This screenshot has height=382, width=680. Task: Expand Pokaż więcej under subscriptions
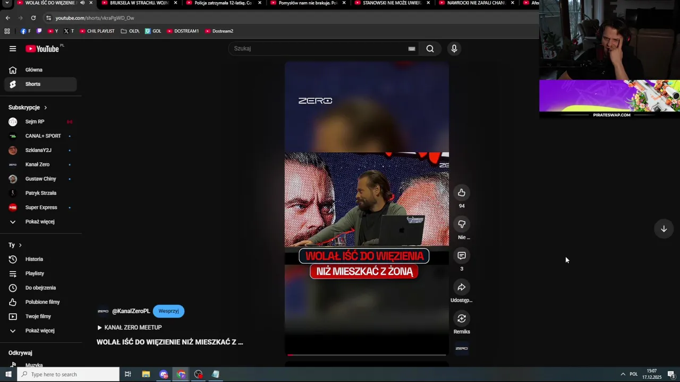pyautogui.click(x=40, y=222)
